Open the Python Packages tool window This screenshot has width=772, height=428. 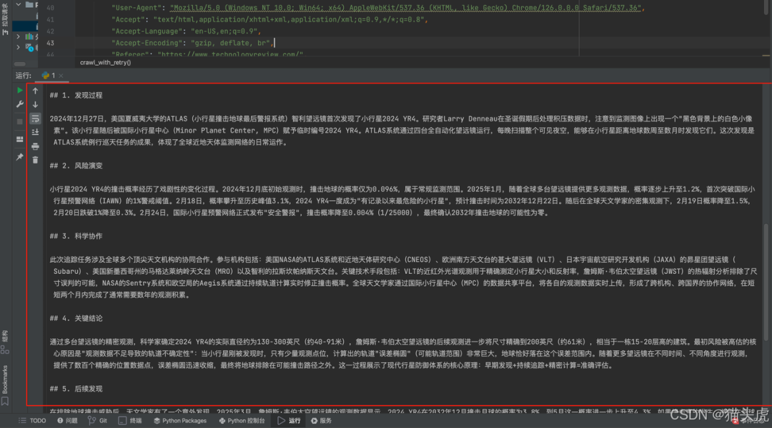179,421
